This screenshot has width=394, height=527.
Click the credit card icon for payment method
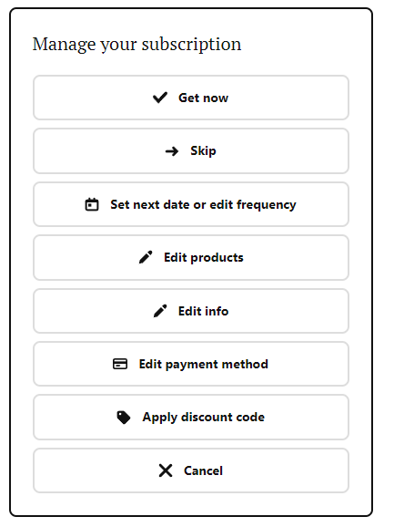[x=120, y=364]
